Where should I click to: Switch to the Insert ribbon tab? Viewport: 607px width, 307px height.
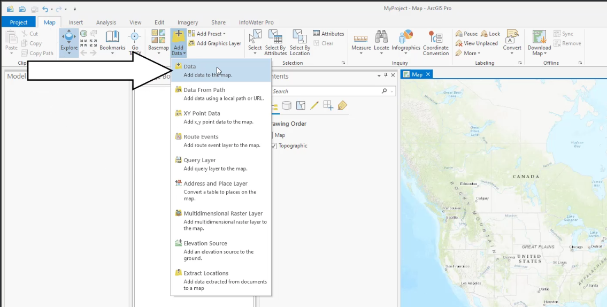pos(76,22)
